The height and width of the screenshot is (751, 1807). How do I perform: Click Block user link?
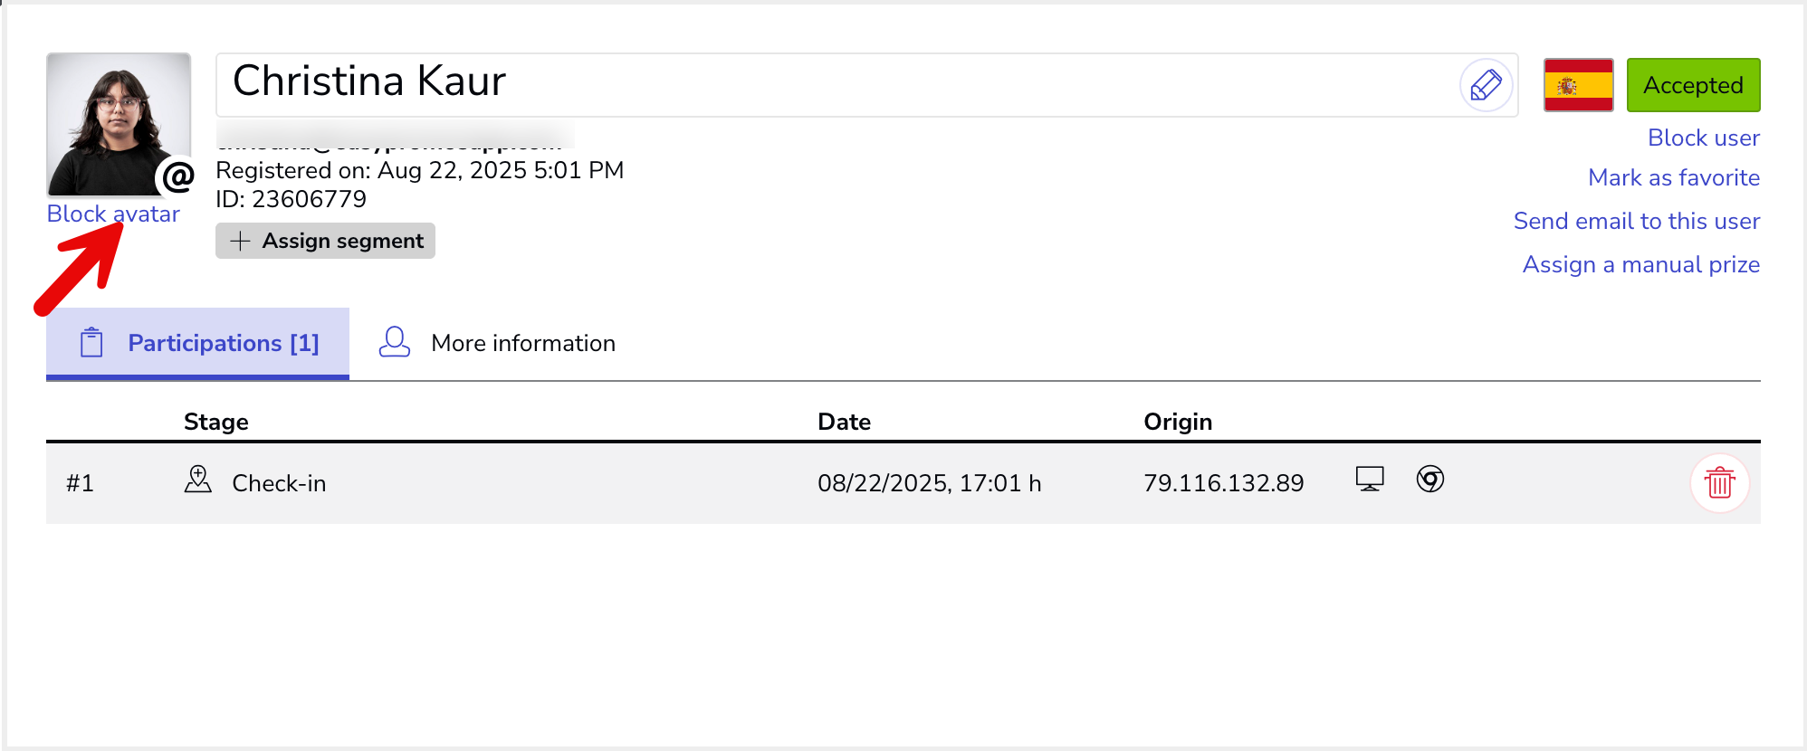[1703, 138]
